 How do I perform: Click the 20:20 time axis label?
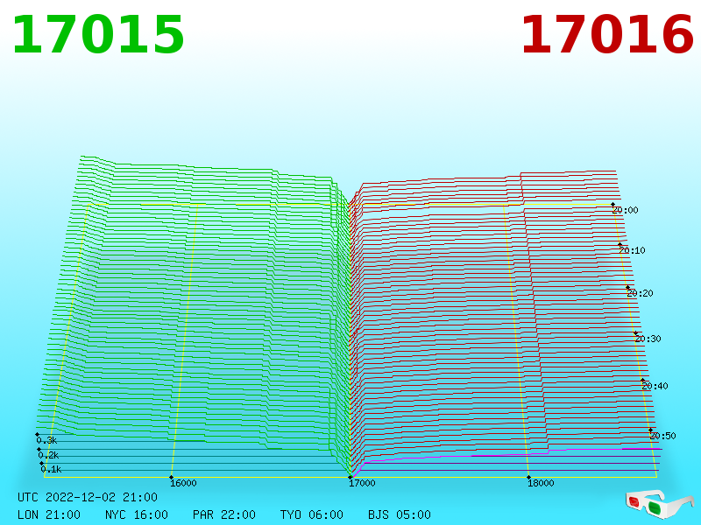[640, 293]
